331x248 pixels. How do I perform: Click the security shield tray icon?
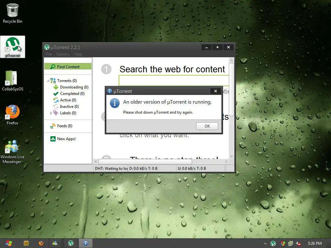click(283, 243)
